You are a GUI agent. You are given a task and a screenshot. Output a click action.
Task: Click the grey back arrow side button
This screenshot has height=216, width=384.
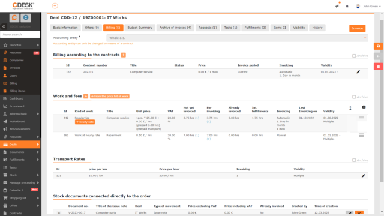click(378, 56)
